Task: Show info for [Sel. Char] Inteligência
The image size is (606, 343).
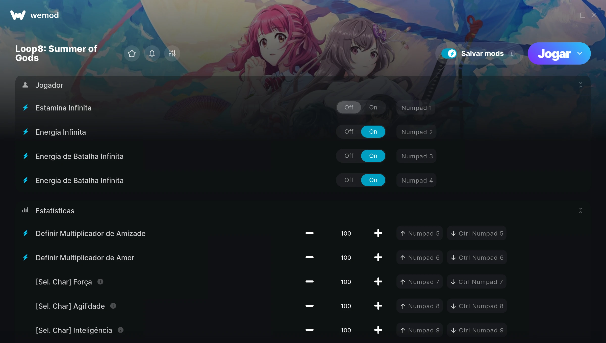Action: 121,330
